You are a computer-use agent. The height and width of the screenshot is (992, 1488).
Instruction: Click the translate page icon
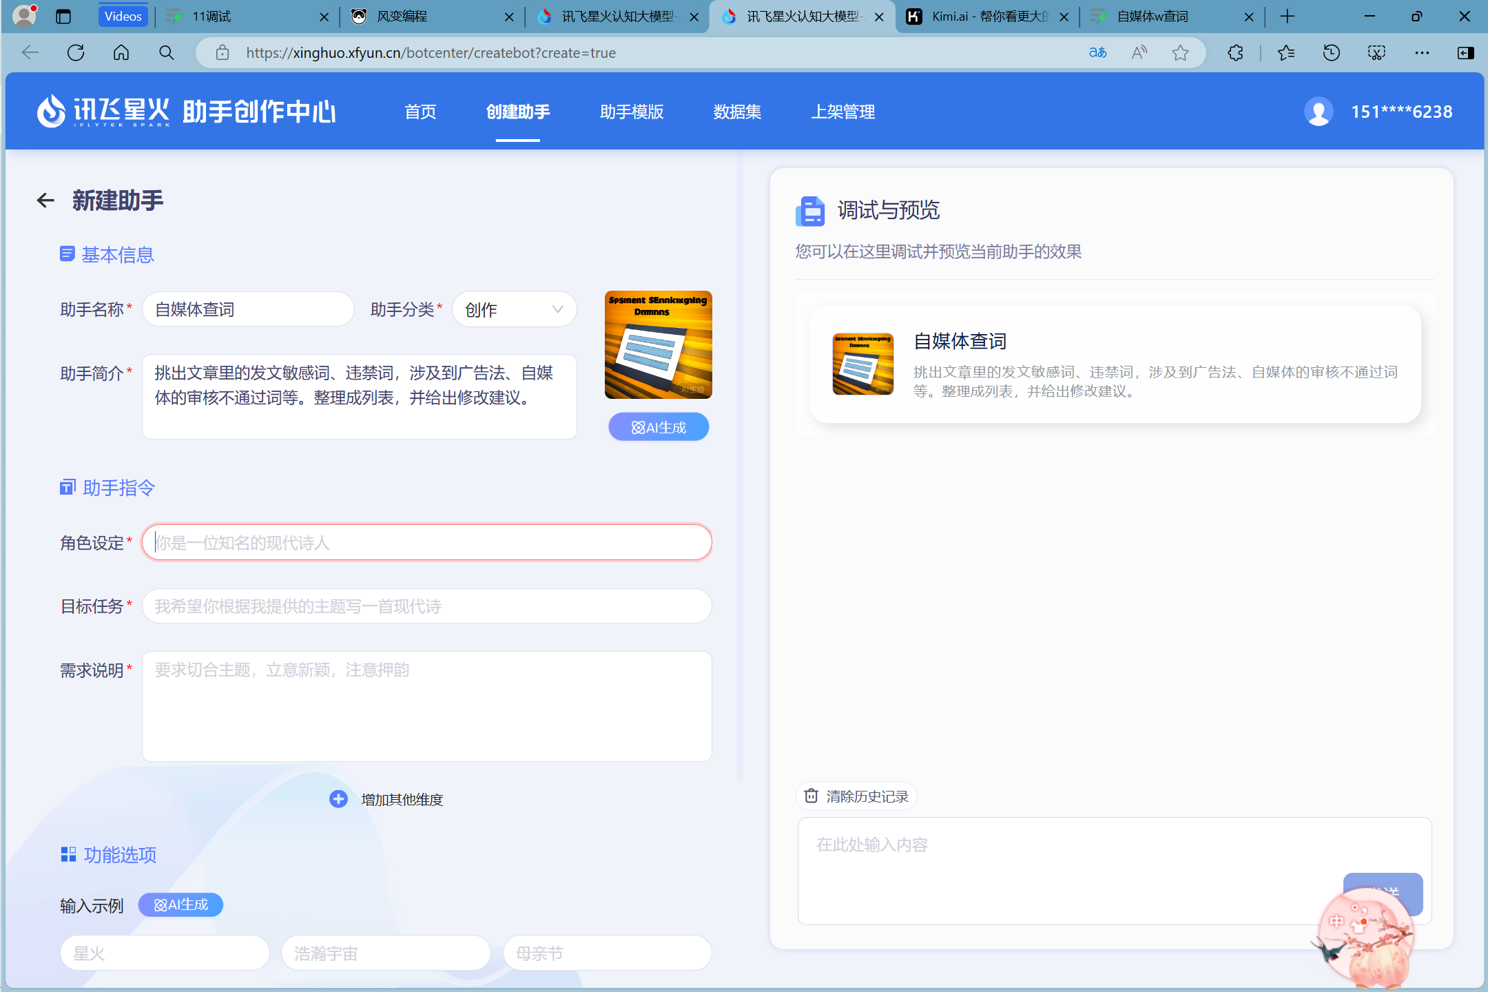(1097, 53)
